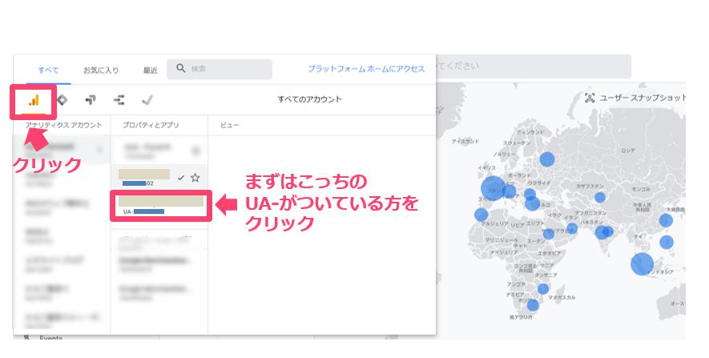Click the モンゴル label on the map
Viewport: 709px width, 358px height.
click(641, 189)
